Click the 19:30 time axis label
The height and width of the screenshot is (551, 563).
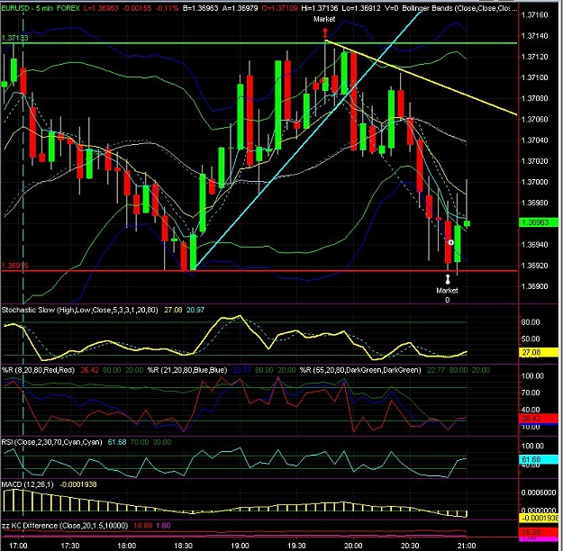click(296, 546)
